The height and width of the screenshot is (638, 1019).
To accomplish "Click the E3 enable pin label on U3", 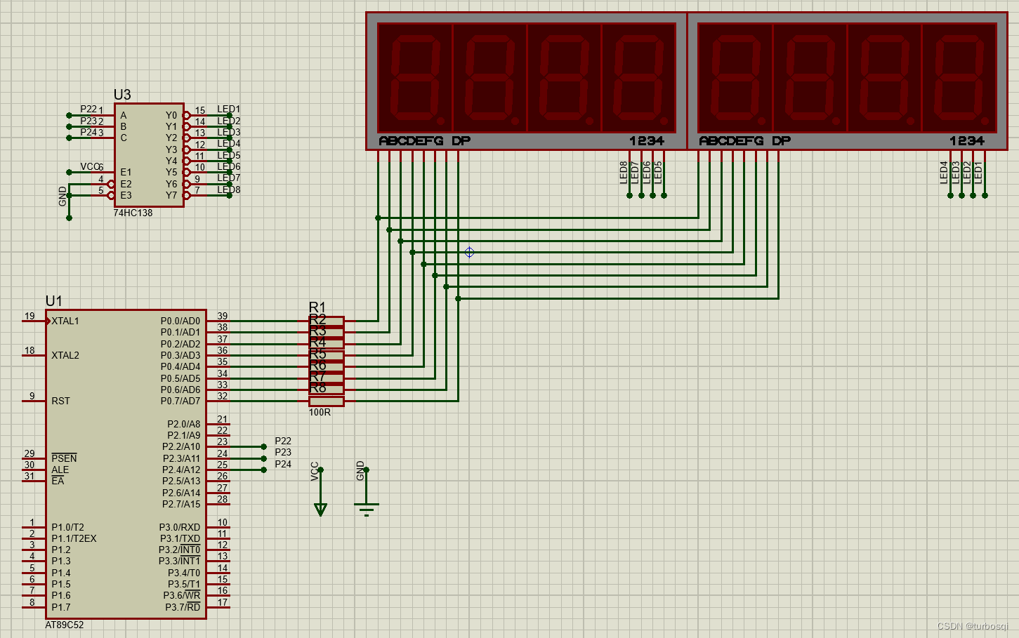I will click(126, 196).
